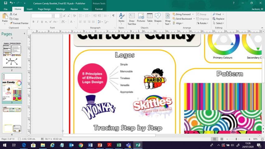This screenshot has width=265, height=149.
Task: Toggle Underline formatting
Action: click(x=42, y=22)
